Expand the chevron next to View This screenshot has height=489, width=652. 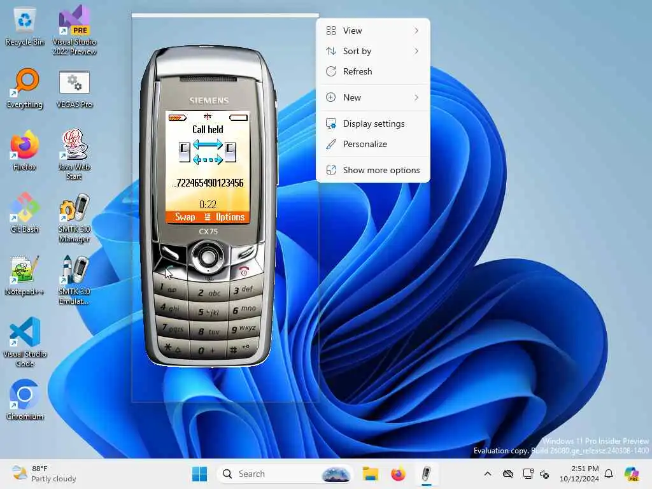click(416, 31)
